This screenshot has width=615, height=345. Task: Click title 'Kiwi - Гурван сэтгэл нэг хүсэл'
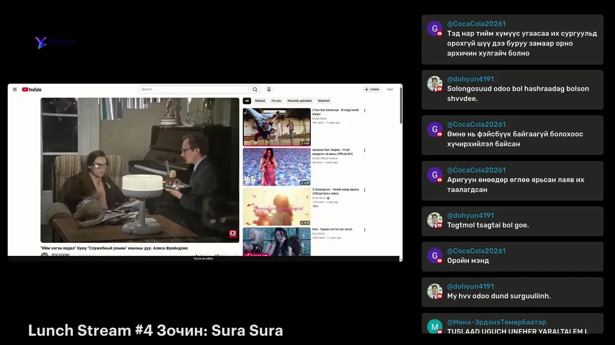pyautogui.click(x=332, y=230)
